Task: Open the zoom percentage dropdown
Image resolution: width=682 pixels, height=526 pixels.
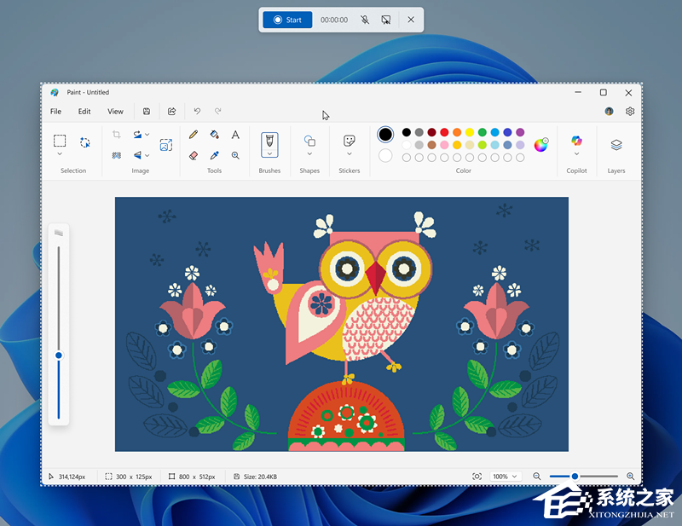Action: 503,477
